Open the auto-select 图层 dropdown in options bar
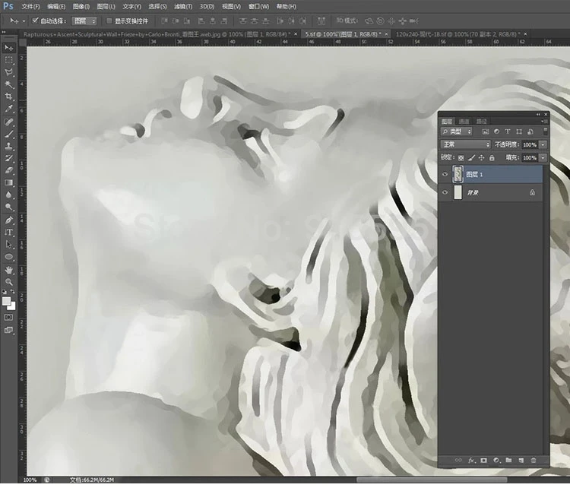This screenshot has width=570, height=491. 84,21
